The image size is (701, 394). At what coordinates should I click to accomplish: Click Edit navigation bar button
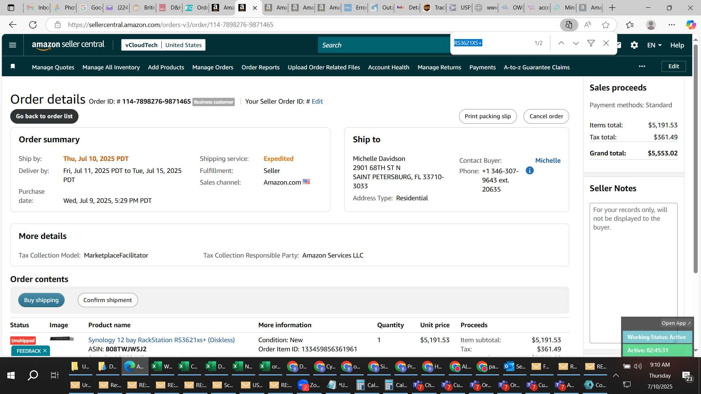click(673, 66)
